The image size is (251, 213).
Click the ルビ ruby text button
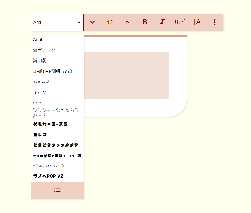coord(180,22)
